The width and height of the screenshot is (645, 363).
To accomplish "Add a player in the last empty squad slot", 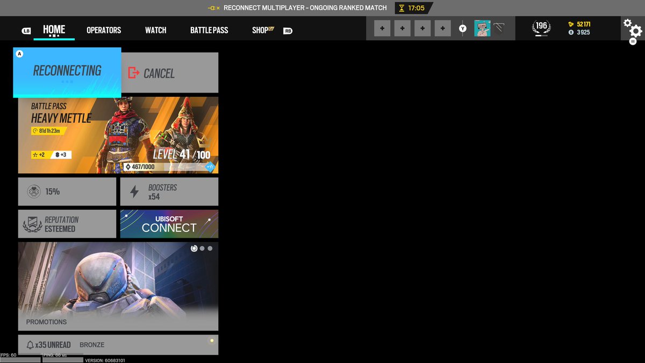I will coord(442,29).
